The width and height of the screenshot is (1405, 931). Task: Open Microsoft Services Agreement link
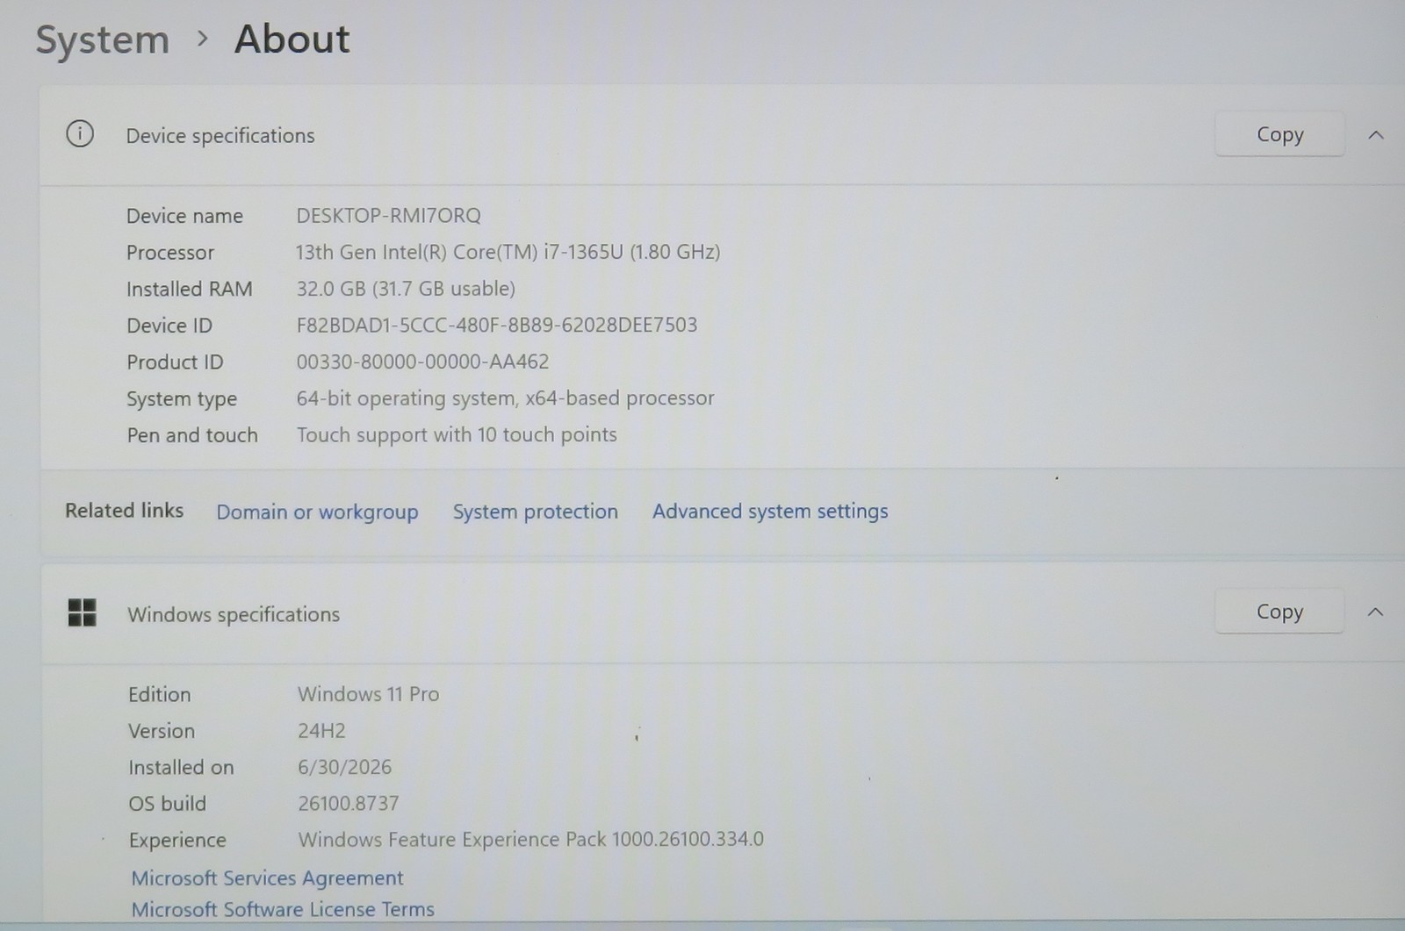pyautogui.click(x=267, y=877)
